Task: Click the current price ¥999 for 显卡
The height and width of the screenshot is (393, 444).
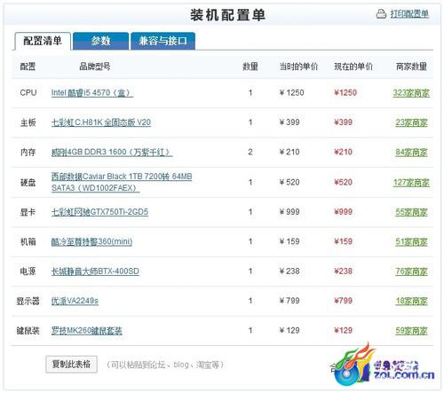Action: (343, 212)
